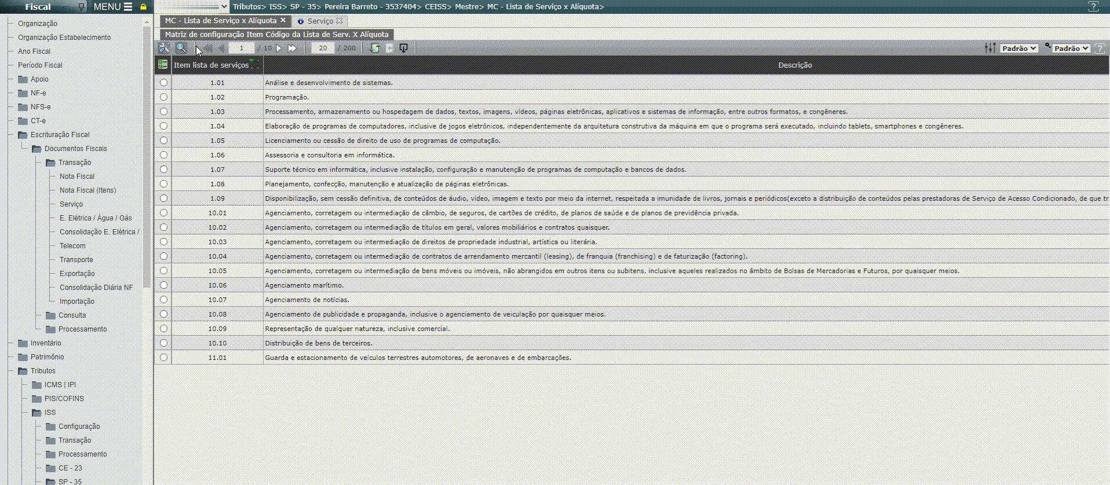Click the yellow padlock icon
Image resolution: width=1110 pixels, height=485 pixels.
[143, 7]
